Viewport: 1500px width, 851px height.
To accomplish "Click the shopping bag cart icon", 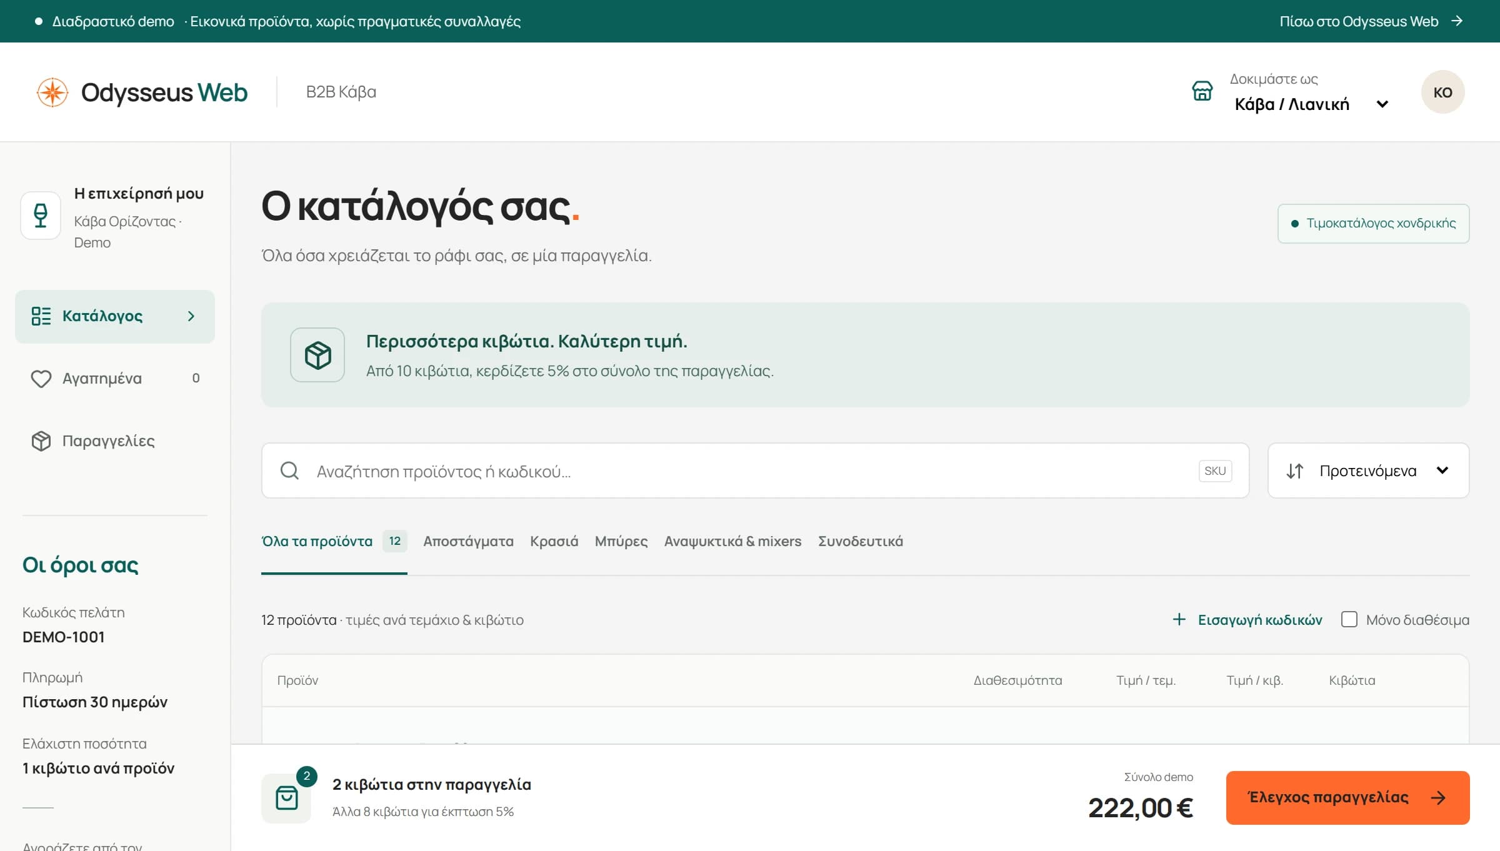I will pos(287,798).
